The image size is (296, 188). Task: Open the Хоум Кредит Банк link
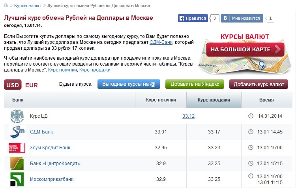(x=50, y=148)
